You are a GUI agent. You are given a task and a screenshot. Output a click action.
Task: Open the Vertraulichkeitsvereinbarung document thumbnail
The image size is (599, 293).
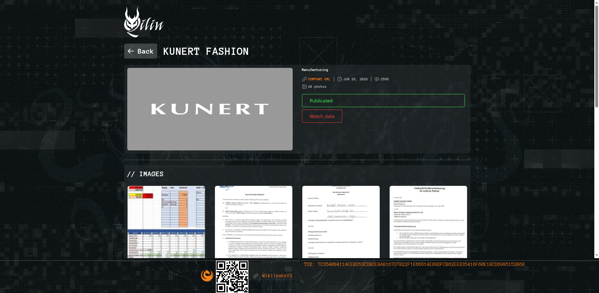click(x=428, y=222)
